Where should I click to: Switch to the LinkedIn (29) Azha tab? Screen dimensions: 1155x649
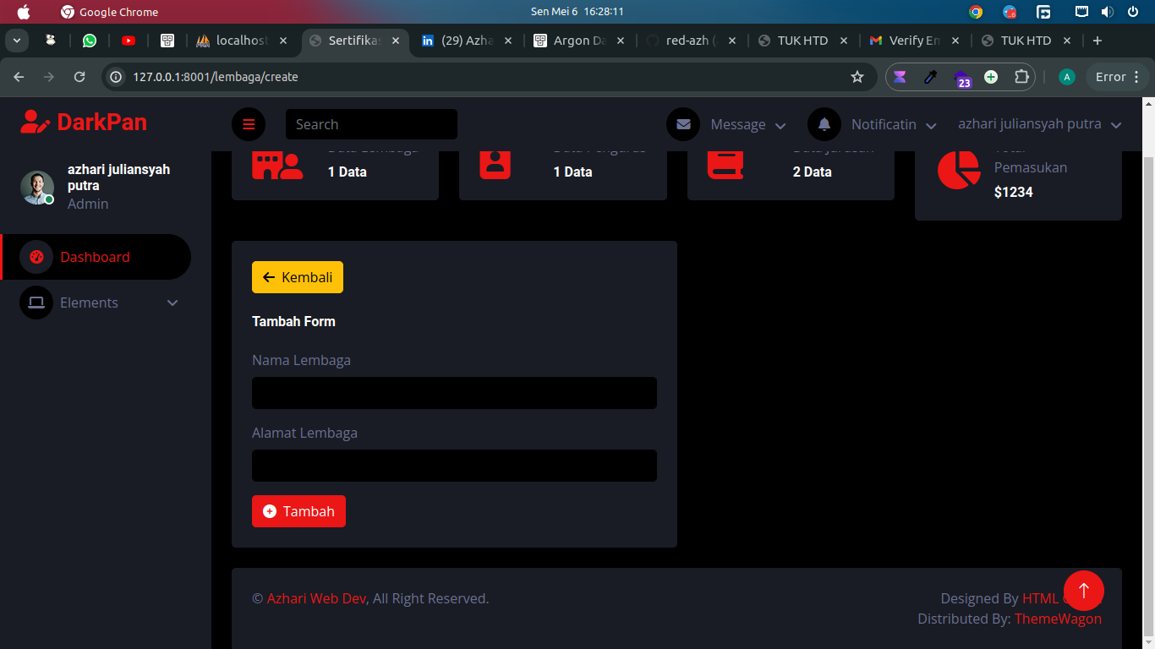pyautogui.click(x=468, y=41)
